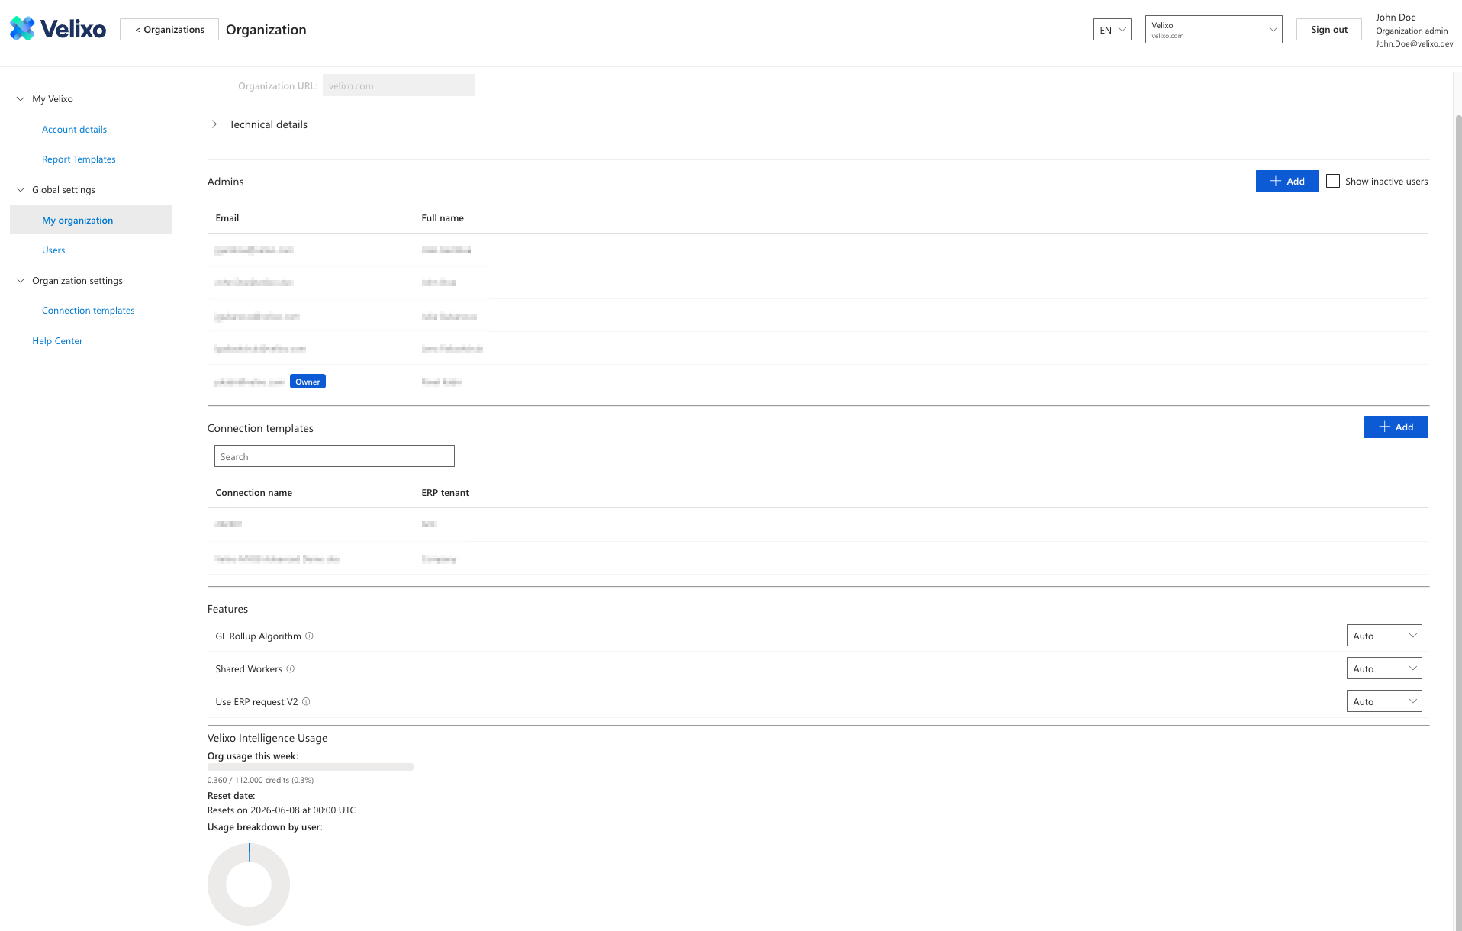Click the Email column header

(x=227, y=217)
